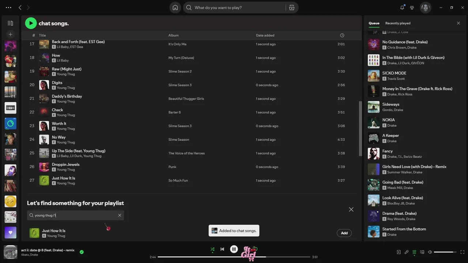Click the playlist search field with young thug
The image size is (468, 263).
[75, 215]
